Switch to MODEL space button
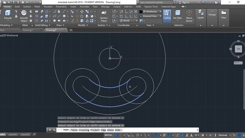Viewport: 245px width, 138px height. (108, 135)
